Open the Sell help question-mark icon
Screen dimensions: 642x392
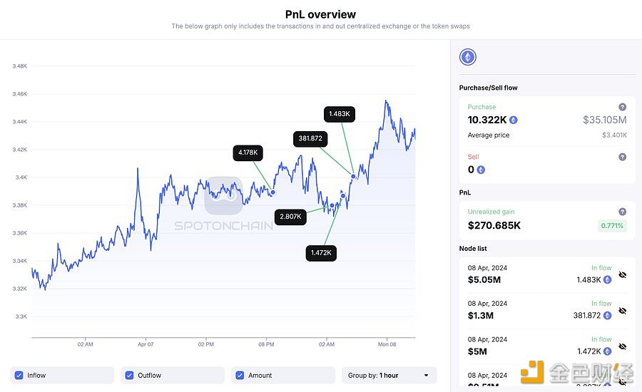[622, 157]
